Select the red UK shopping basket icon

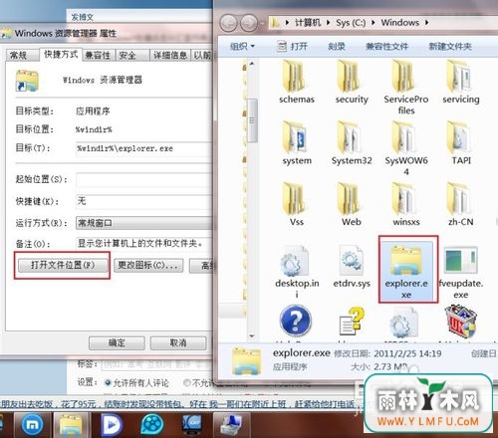[460, 322]
